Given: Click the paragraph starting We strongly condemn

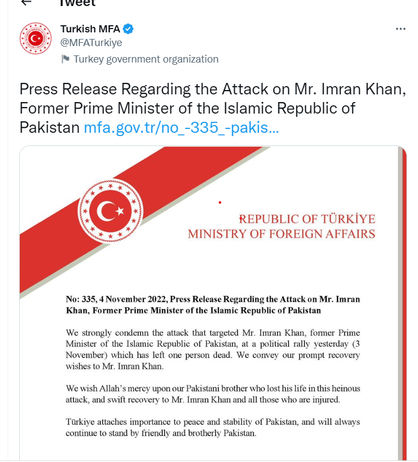Looking at the screenshot, I should point(213,350).
